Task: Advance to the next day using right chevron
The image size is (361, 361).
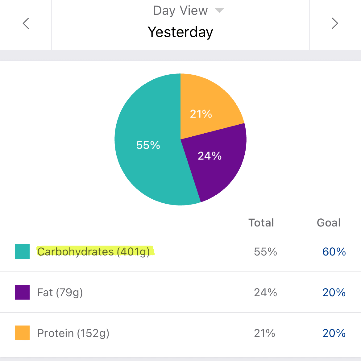Action: (335, 23)
